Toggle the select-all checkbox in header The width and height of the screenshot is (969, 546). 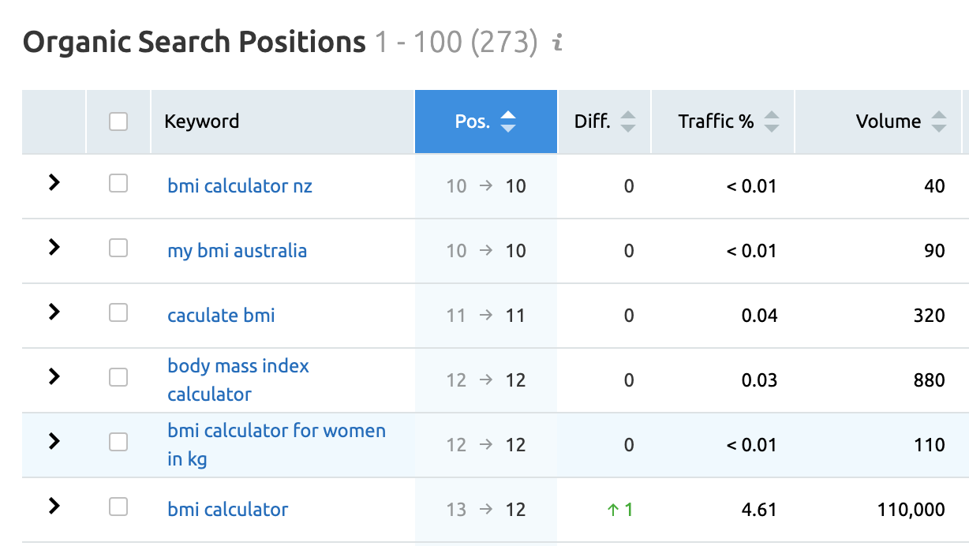pyautogui.click(x=118, y=122)
